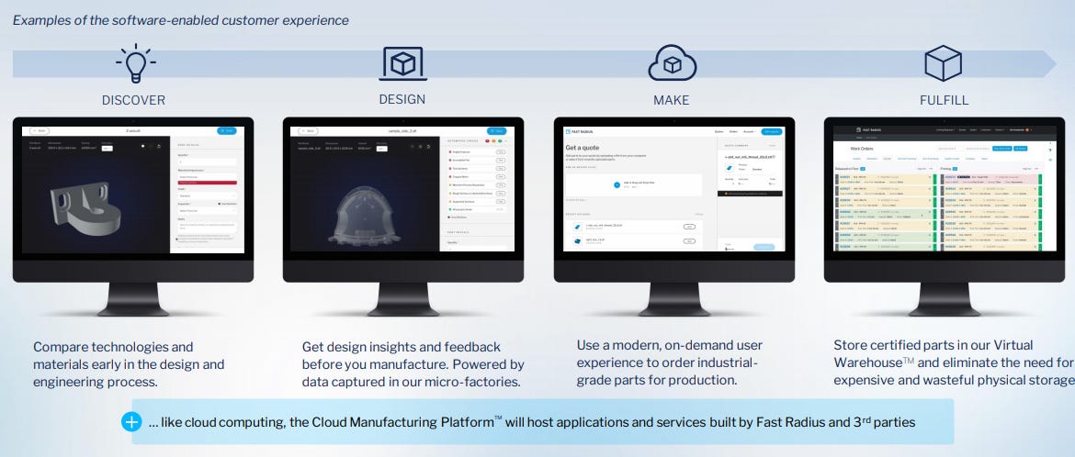The width and height of the screenshot is (1075, 457).
Task: Open the units dropdown in the Discover viewer
Action: pos(107,148)
